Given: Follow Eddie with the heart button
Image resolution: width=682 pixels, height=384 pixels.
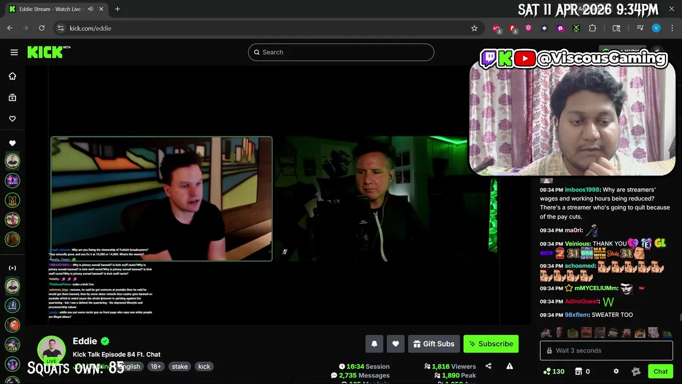Looking at the screenshot, I should [x=395, y=344].
